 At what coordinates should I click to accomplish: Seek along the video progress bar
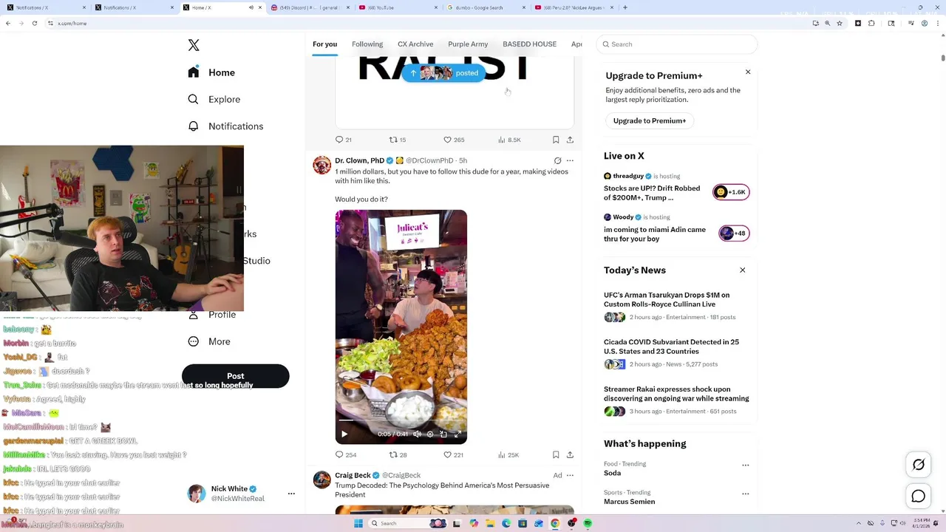pyautogui.click(x=401, y=420)
